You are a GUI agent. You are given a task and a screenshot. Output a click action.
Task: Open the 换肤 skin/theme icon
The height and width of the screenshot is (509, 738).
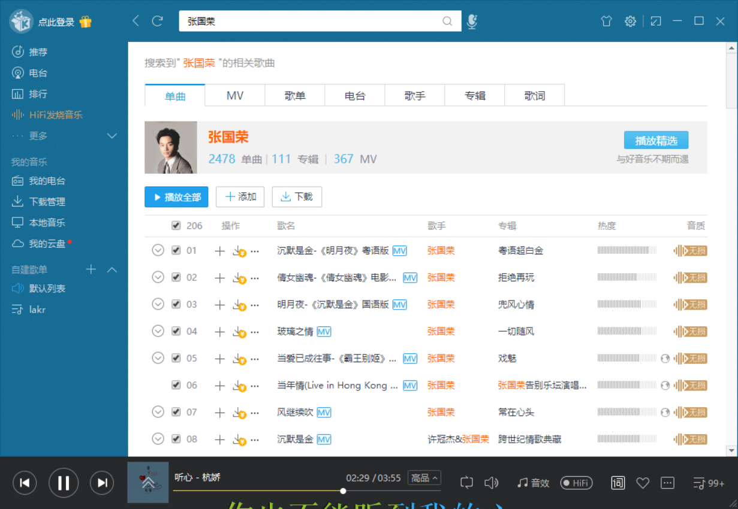(x=606, y=21)
